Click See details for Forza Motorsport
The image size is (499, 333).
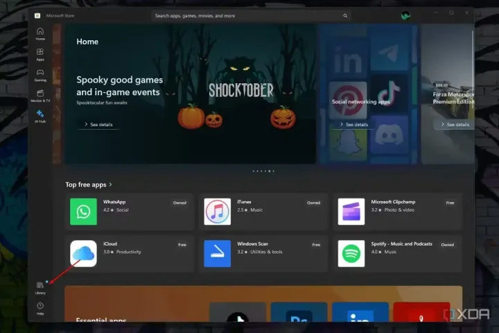pos(454,125)
